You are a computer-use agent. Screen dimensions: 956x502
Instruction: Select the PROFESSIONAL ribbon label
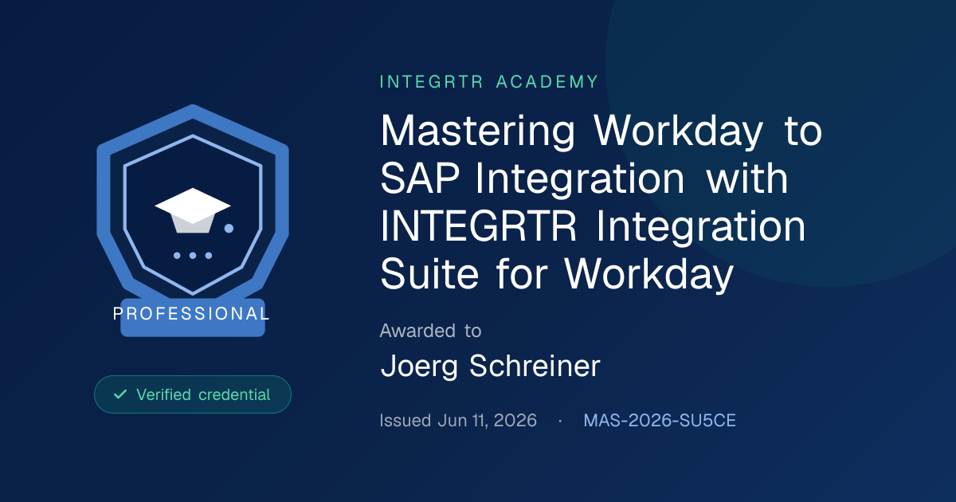coord(192,313)
